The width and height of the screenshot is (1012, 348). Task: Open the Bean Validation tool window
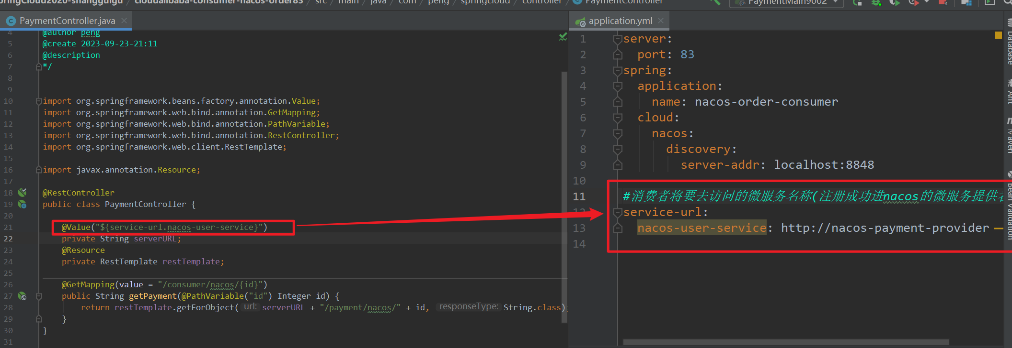(x=1008, y=206)
